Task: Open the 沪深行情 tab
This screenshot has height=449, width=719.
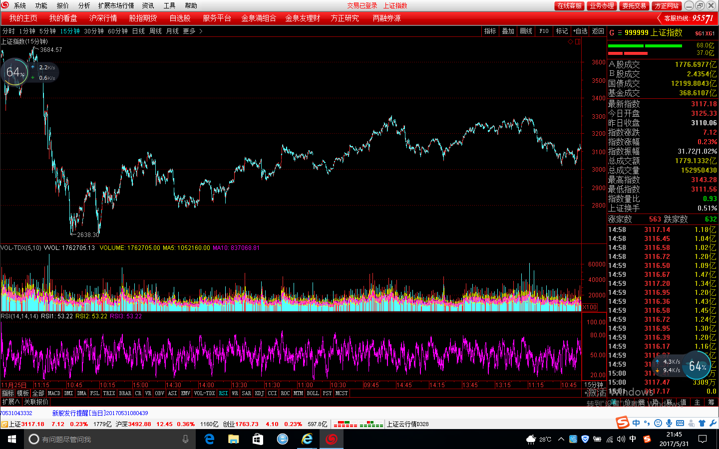Action: click(x=103, y=18)
